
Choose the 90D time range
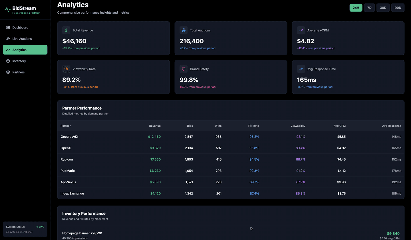coord(398,8)
